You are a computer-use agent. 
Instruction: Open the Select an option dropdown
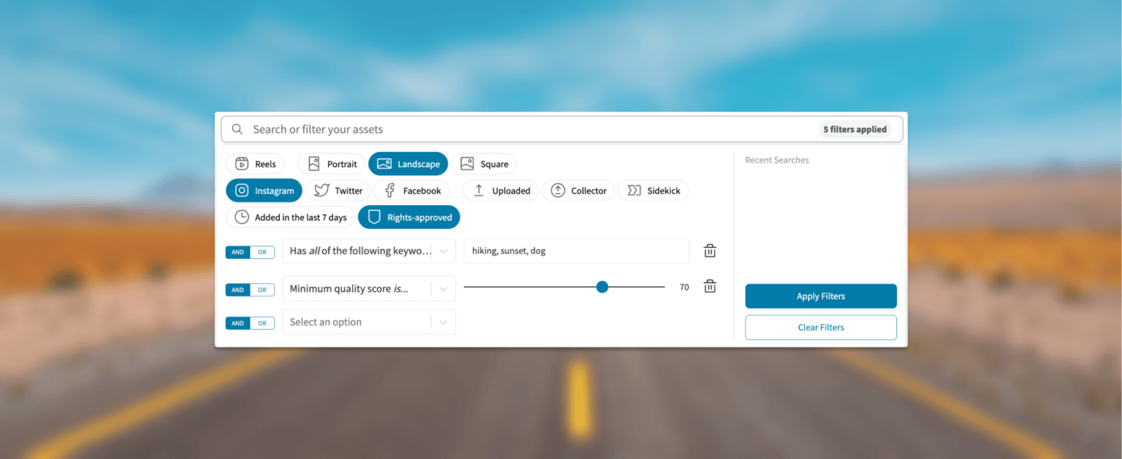pyautogui.click(x=443, y=323)
